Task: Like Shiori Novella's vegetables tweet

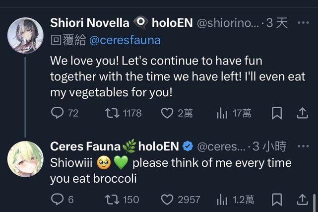Action: pos(167,113)
